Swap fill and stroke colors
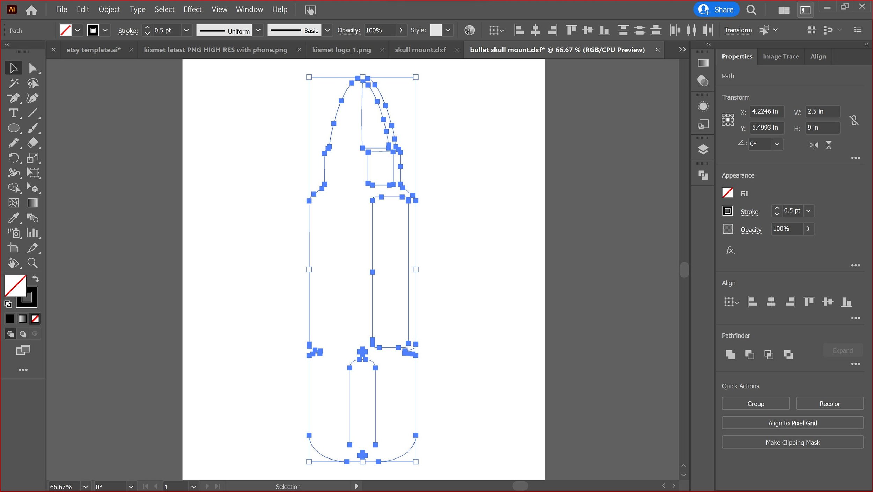 pyautogui.click(x=36, y=279)
